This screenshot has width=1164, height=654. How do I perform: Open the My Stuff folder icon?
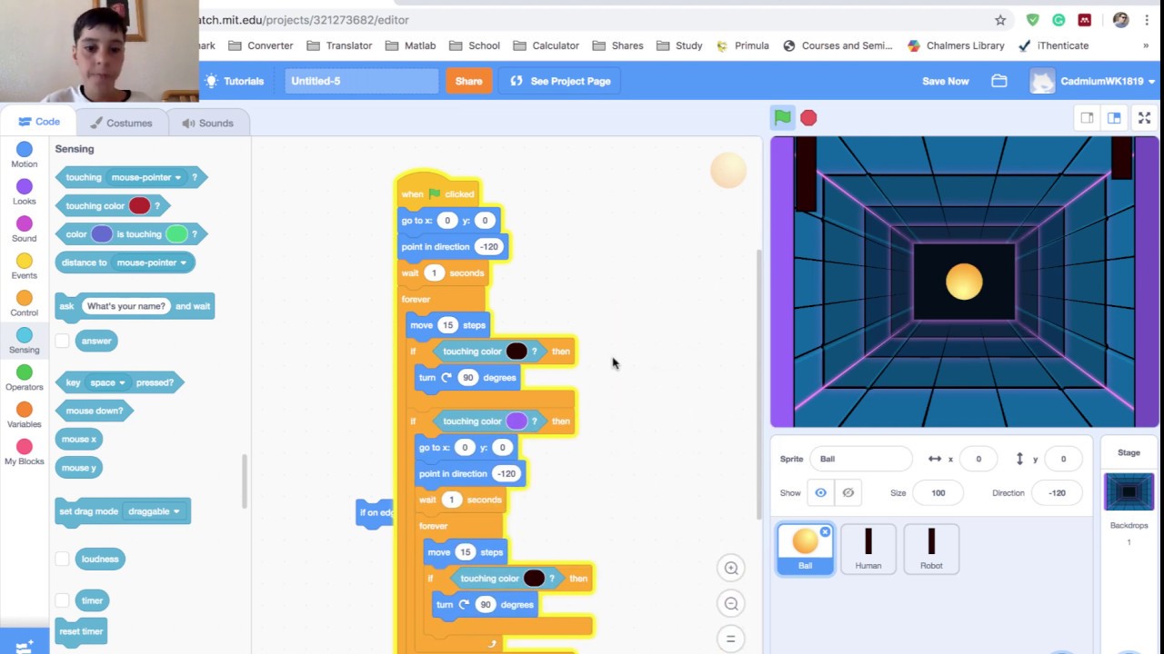(x=999, y=81)
